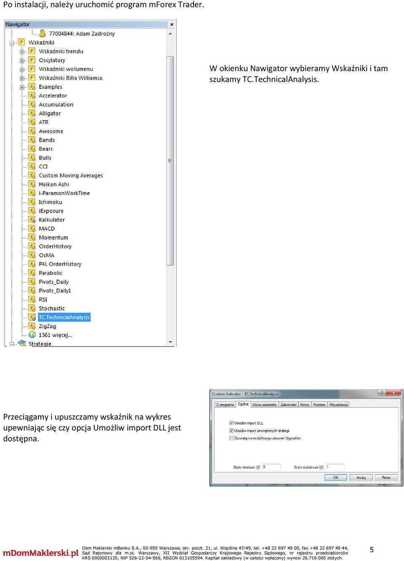Click the Stałe minimum value field
404x561 pixels.
(x=271, y=467)
